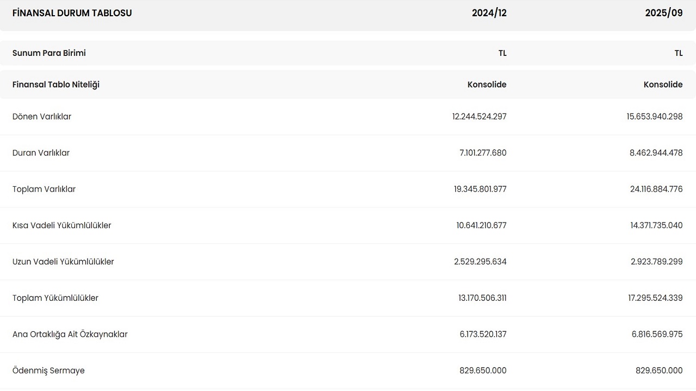Select the 2025/09 Ödenmiş Sermaye value
This screenshot has height=391, width=696.
[659, 371]
